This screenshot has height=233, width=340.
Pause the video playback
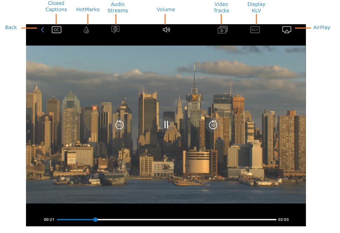coord(166,125)
